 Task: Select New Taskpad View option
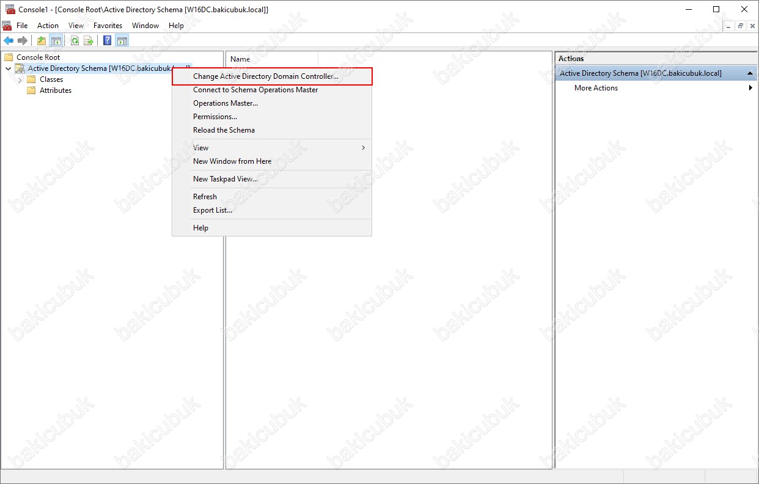(272, 179)
